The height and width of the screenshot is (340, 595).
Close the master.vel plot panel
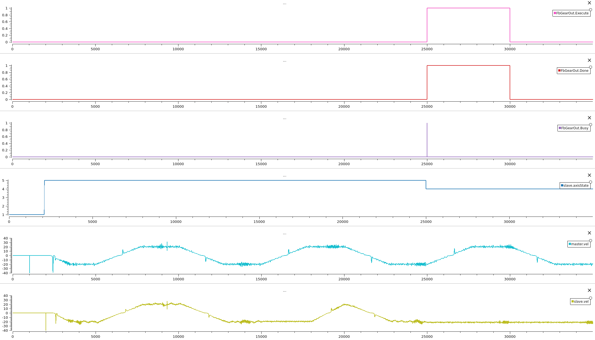pos(589,233)
